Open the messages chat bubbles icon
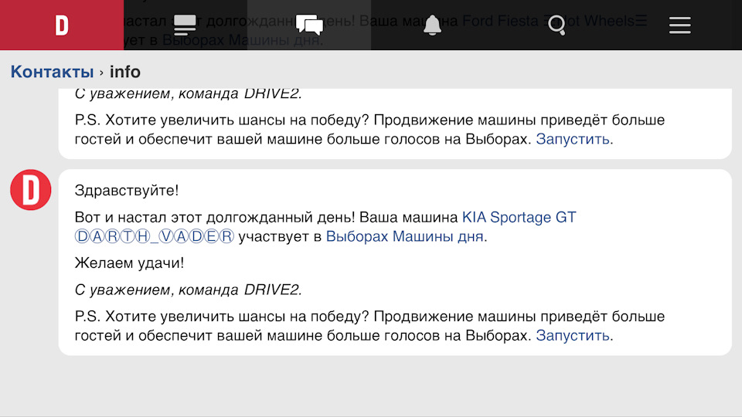The height and width of the screenshot is (417, 742). [x=309, y=25]
